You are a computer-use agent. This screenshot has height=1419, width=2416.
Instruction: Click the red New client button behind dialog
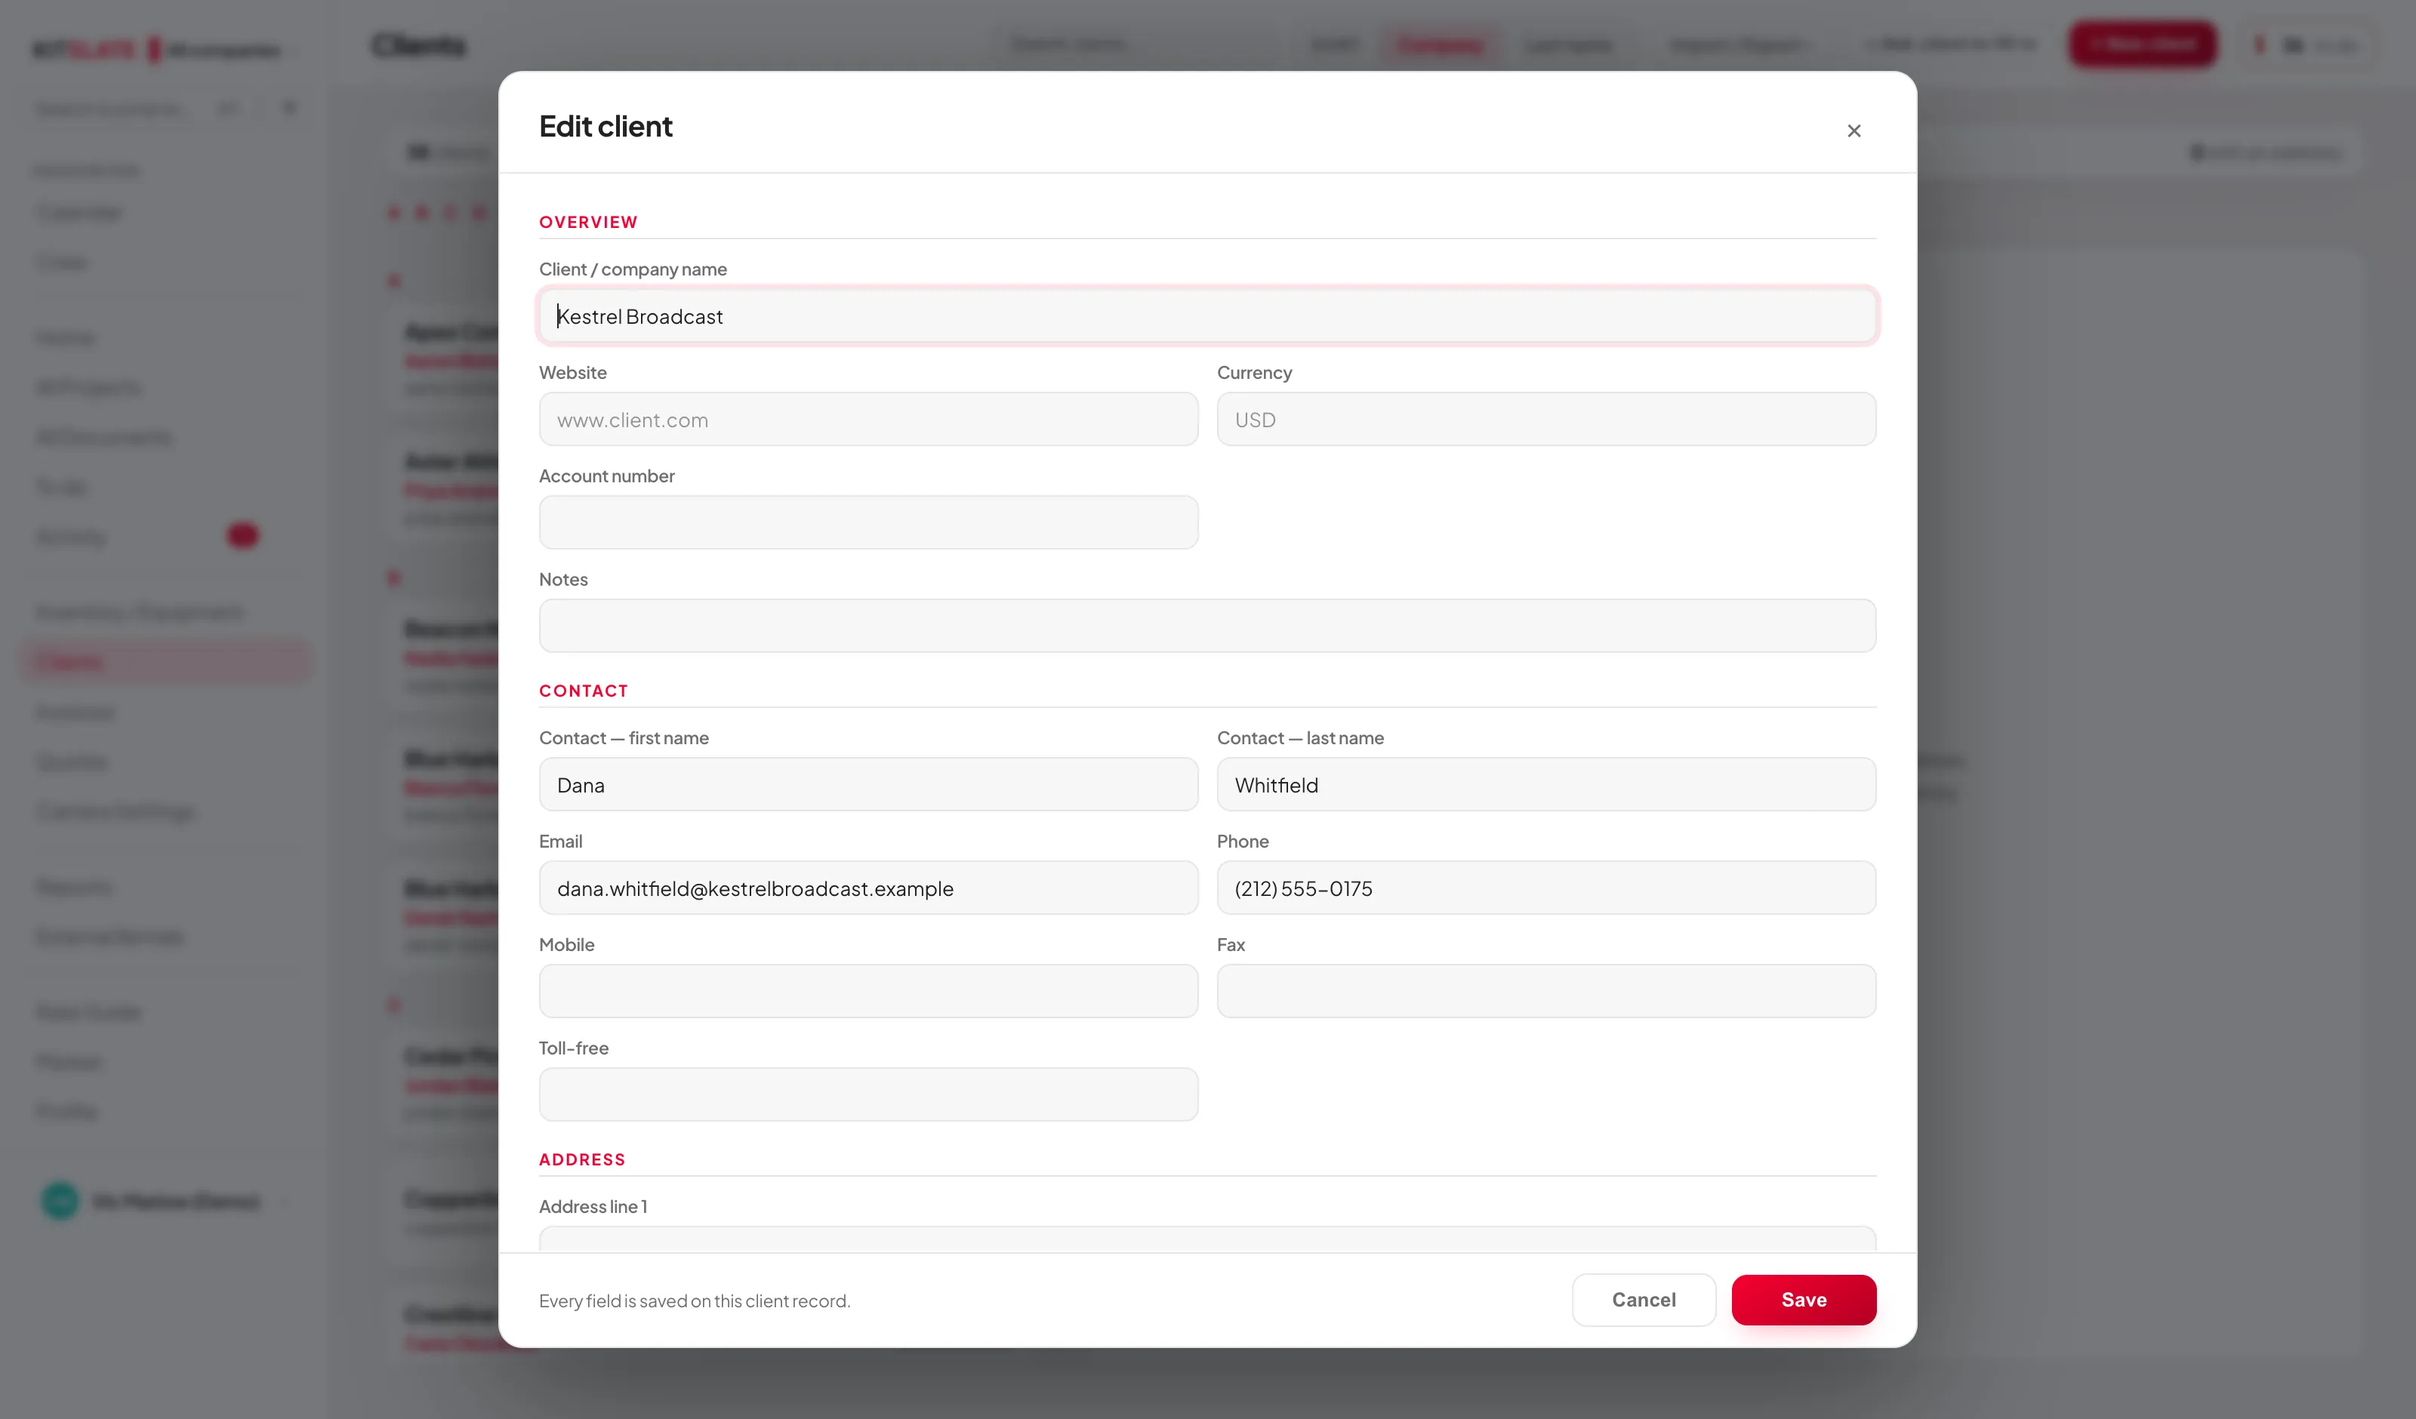point(2143,44)
